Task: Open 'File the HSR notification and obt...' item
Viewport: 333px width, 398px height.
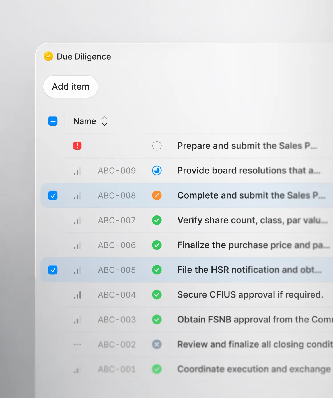Action: point(249,270)
